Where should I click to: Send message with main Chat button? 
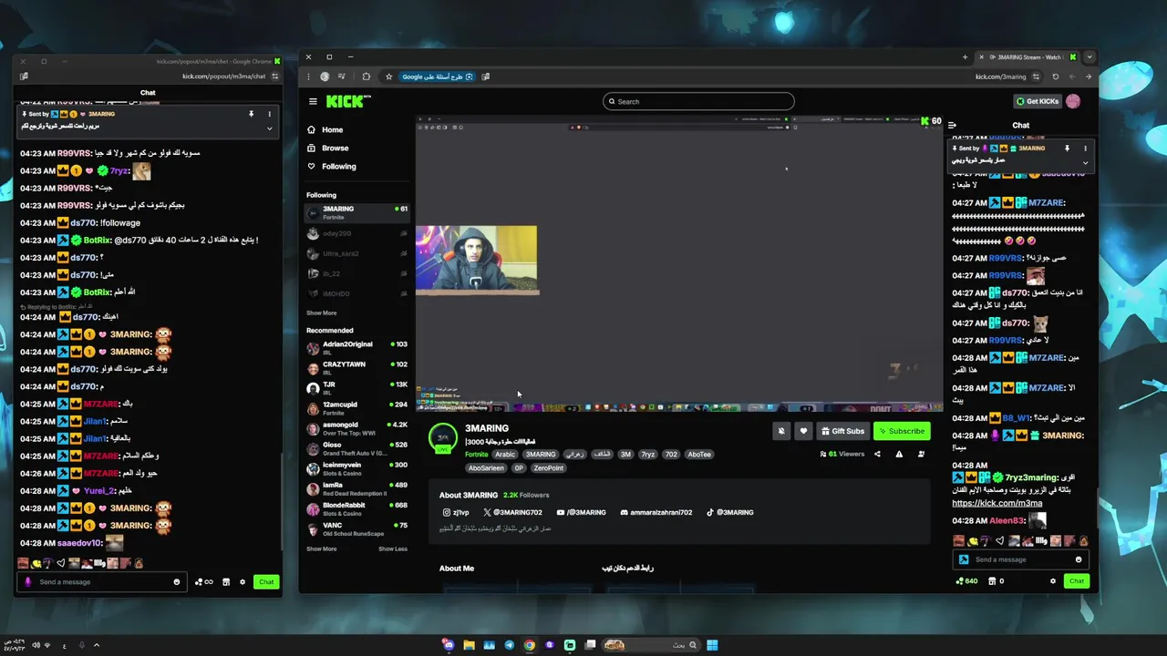coord(1077,580)
